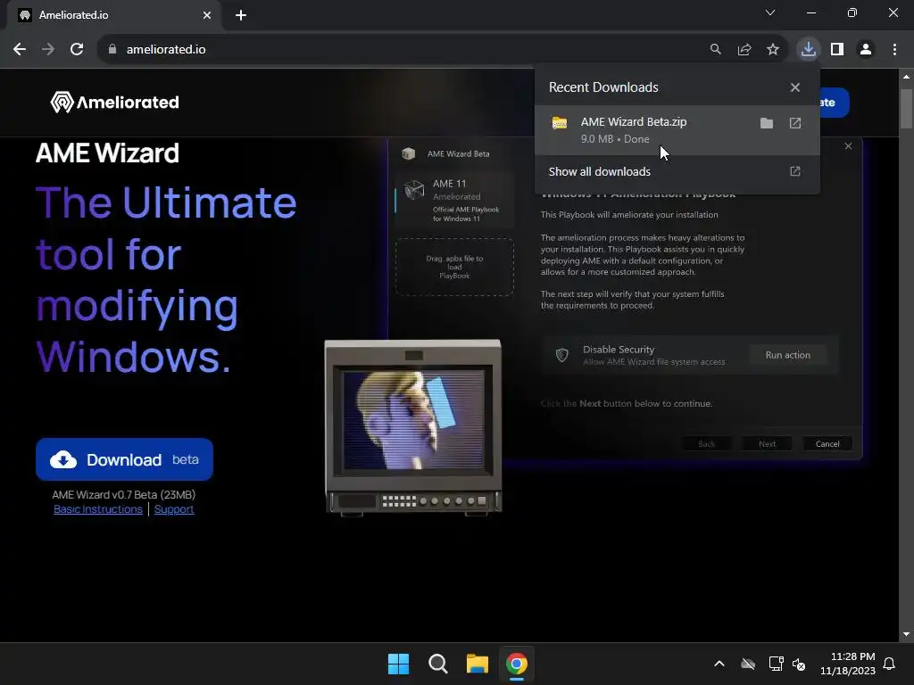Go back to the previous page

[x=20, y=50]
